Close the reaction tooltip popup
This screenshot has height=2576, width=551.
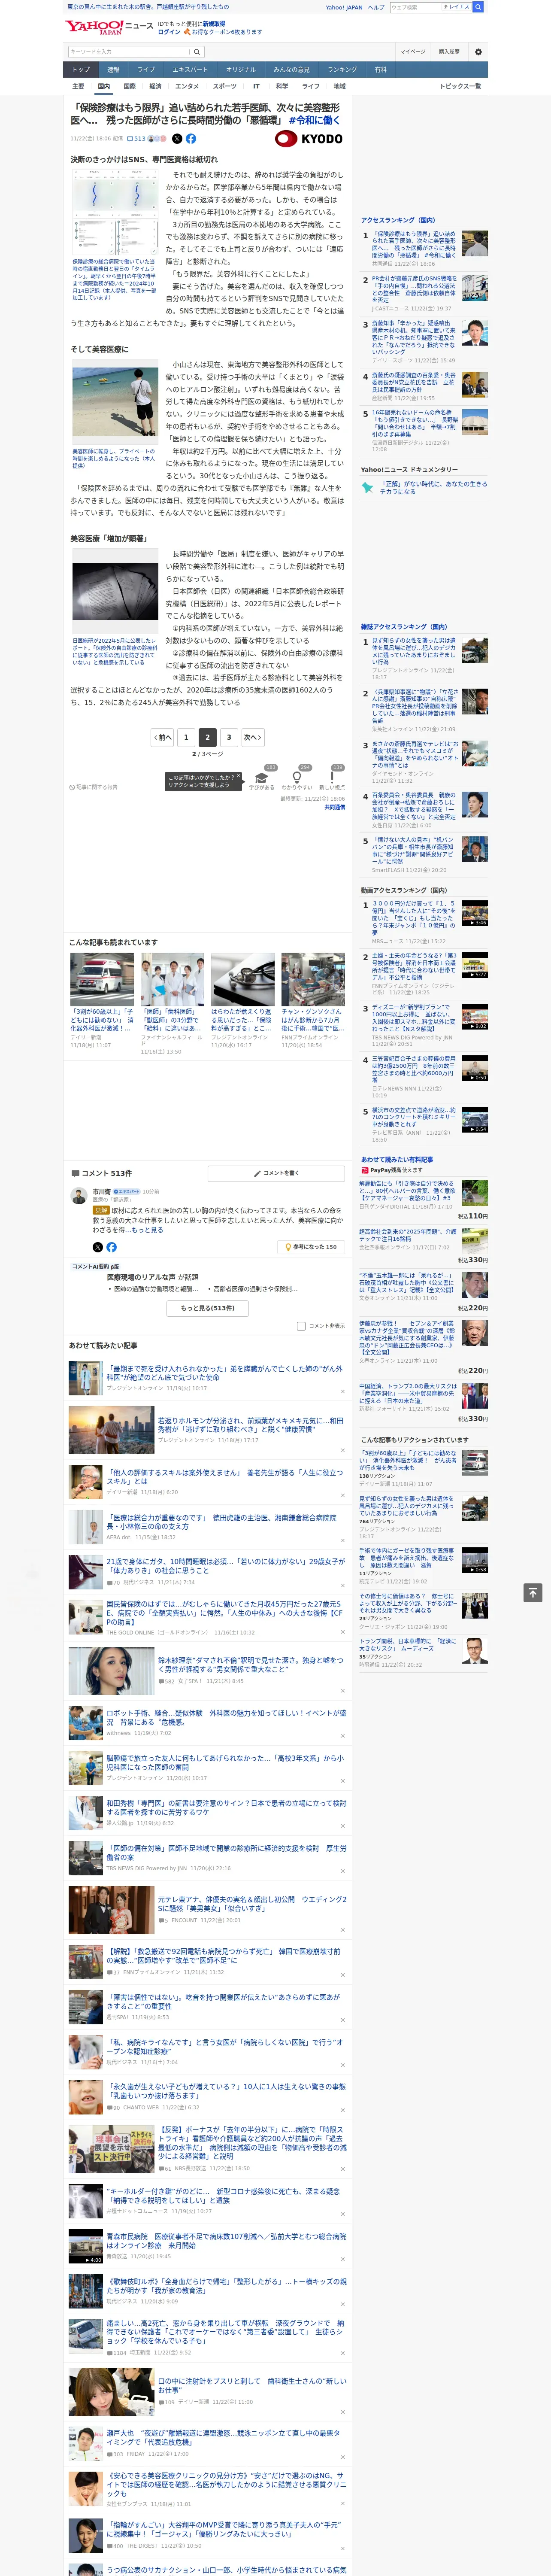click(238, 776)
